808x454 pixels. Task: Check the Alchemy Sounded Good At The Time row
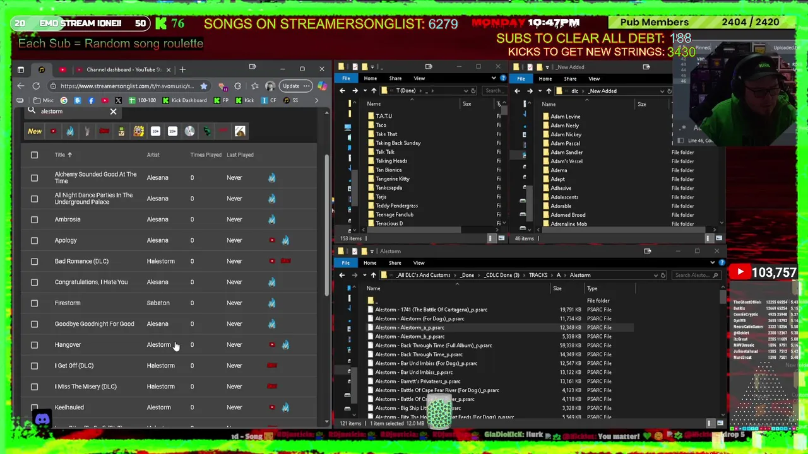click(x=35, y=178)
